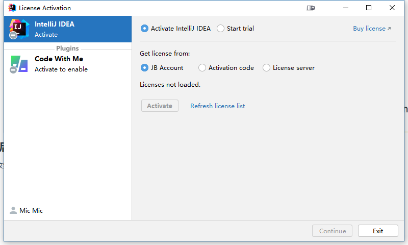
Task: Maximize the License Activation window
Action: 369,8
